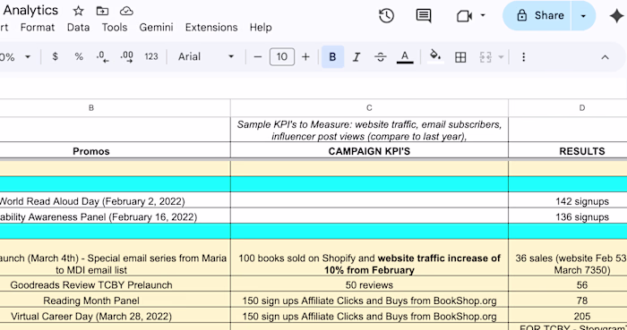The image size is (627, 330).
Task: Open more toolbar options three dots
Action: click(x=523, y=57)
